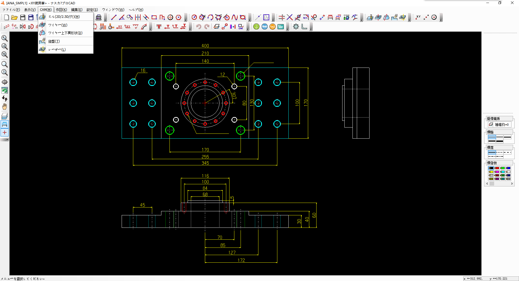Select the red spline curve tool
Screen dimensions: 519x281
235,18
